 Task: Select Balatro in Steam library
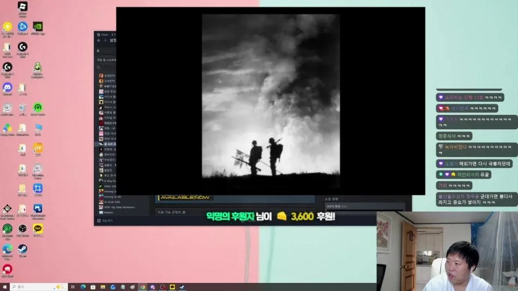(106, 212)
